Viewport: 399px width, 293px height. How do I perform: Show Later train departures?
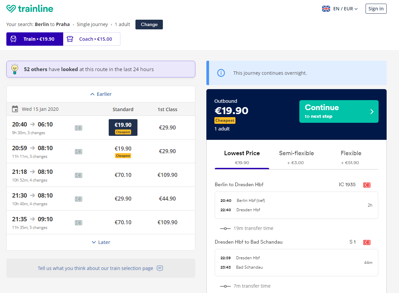pyautogui.click(x=101, y=242)
